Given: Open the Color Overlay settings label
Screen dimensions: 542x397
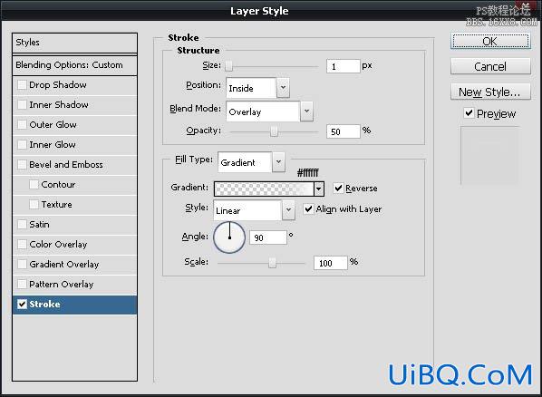Looking at the screenshot, I should [58, 244].
